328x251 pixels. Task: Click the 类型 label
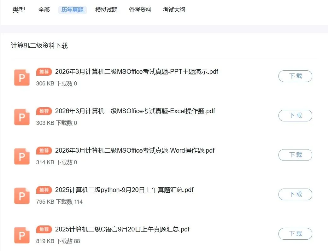coord(19,10)
